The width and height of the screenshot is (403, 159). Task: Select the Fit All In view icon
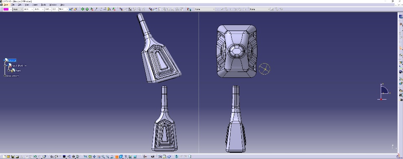click(x=90, y=156)
